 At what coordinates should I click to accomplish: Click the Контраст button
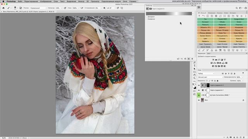[x=205, y=22]
